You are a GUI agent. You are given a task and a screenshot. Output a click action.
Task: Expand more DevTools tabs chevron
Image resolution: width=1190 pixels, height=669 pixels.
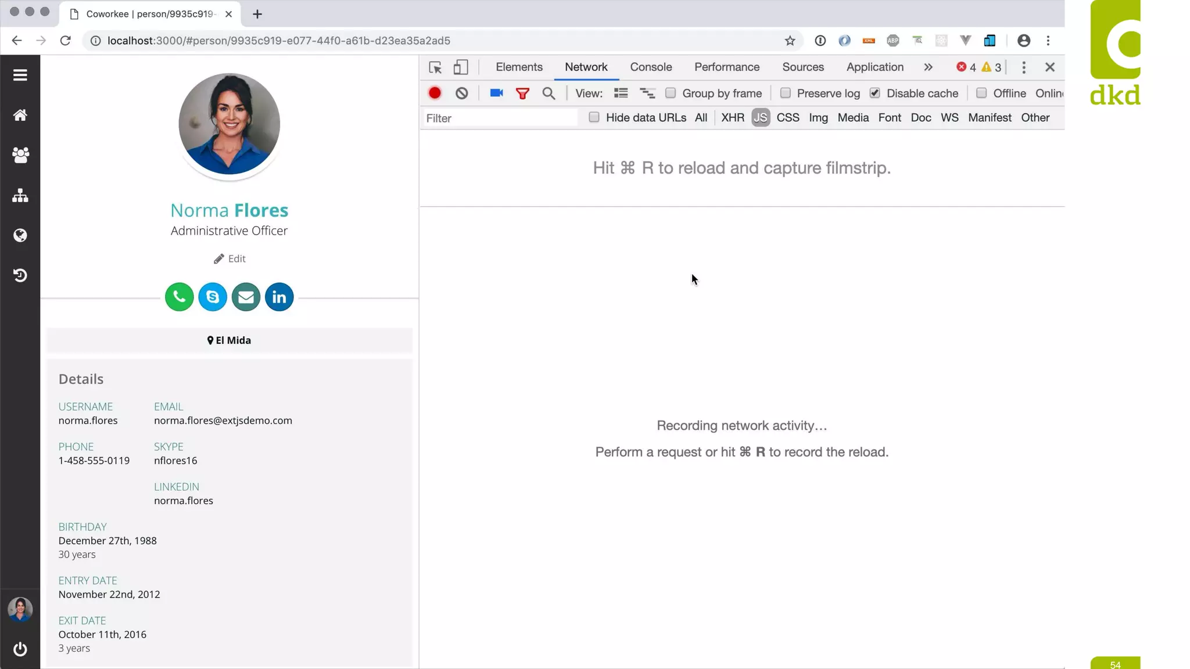pos(928,67)
